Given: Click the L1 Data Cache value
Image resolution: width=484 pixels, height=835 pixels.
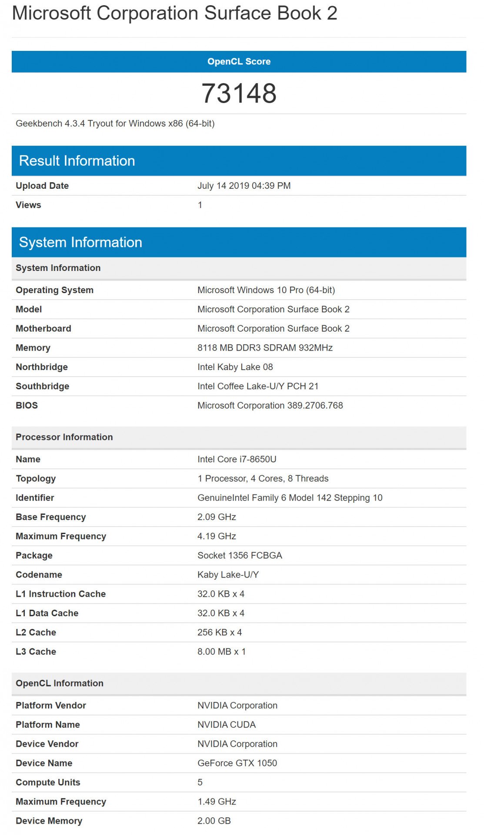Looking at the screenshot, I should click(x=221, y=613).
